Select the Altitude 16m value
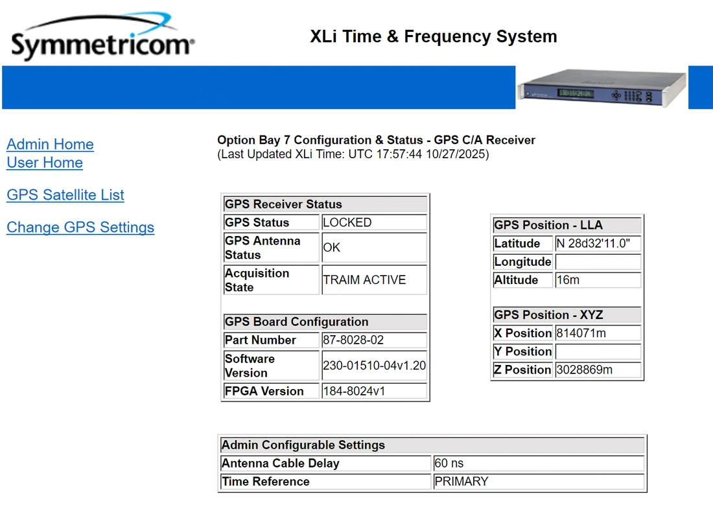 coord(598,280)
